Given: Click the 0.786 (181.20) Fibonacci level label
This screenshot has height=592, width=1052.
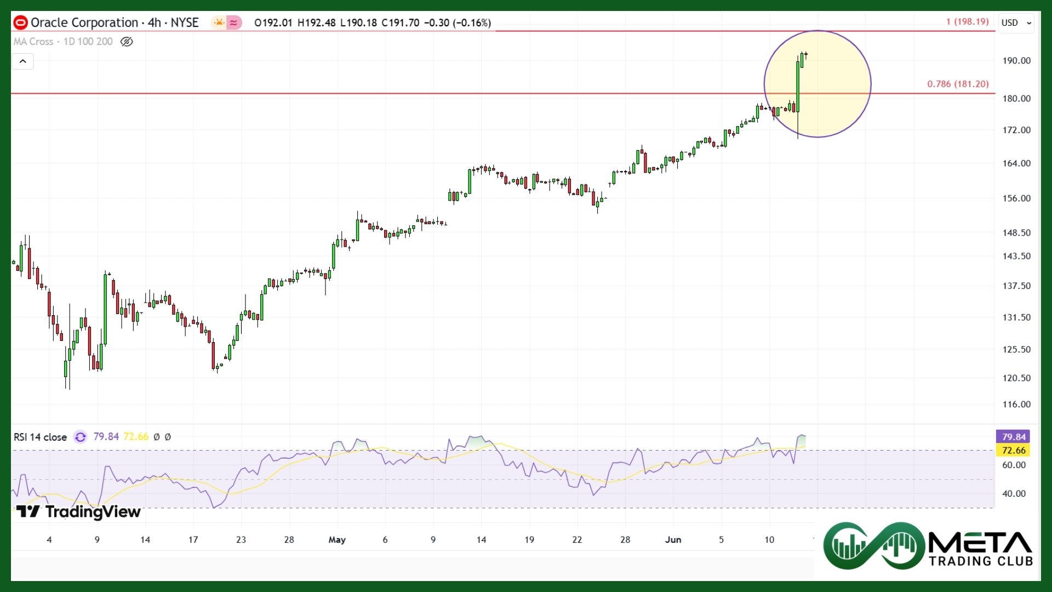Looking at the screenshot, I should click(958, 84).
